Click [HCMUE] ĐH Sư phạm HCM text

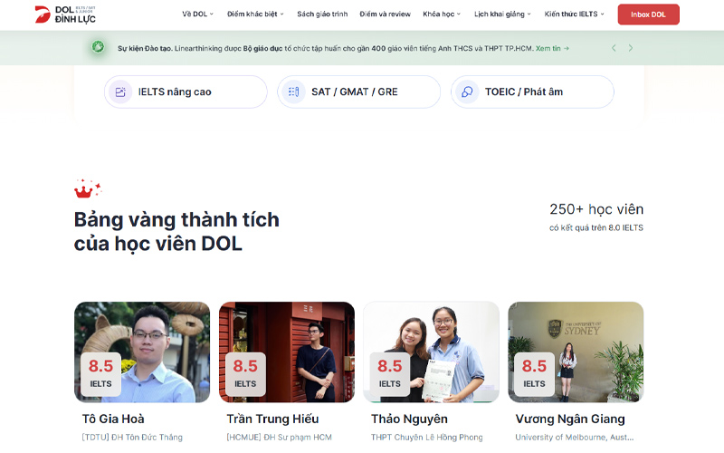pos(279,438)
